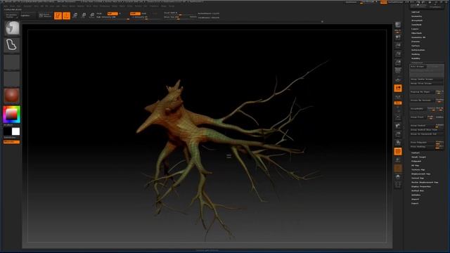Viewport: 450px width, 253px height.
Task: Select the white secondary color swatch
Action: pyautogui.click(x=15, y=131)
